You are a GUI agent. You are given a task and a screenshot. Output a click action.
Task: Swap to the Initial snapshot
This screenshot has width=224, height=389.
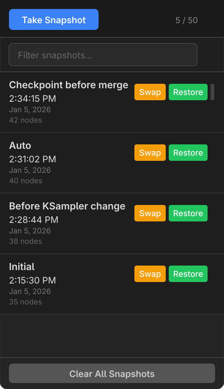click(x=150, y=274)
